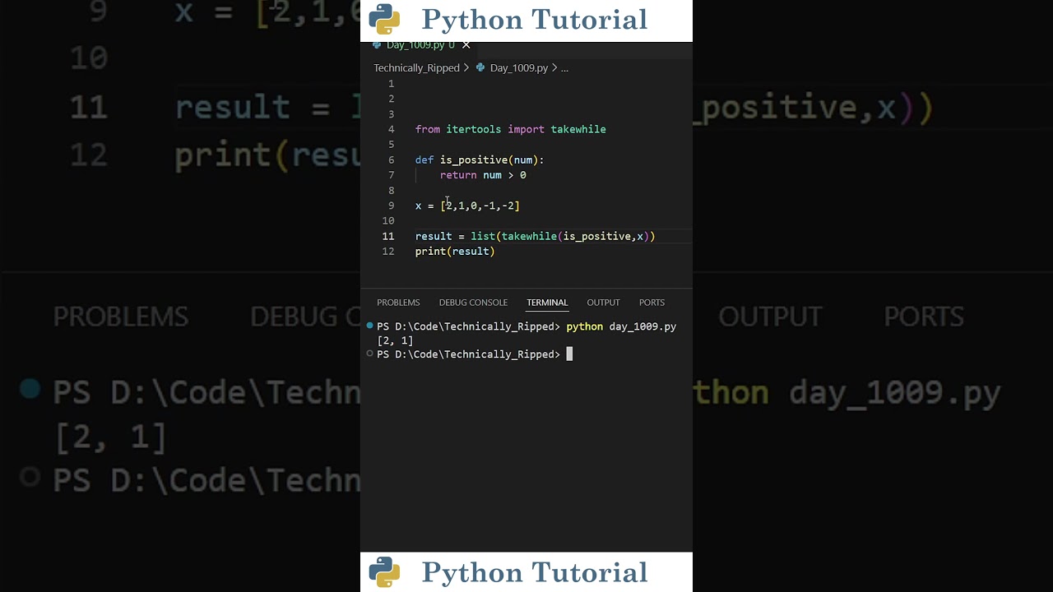Click the Day_1009.py breadcrumb item
This screenshot has width=1053, height=592.
click(518, 68)
